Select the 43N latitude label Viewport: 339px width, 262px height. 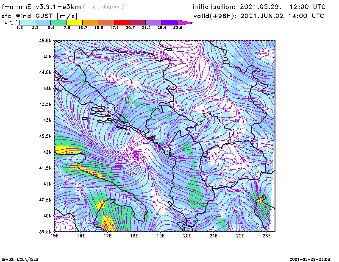(47, 120)
